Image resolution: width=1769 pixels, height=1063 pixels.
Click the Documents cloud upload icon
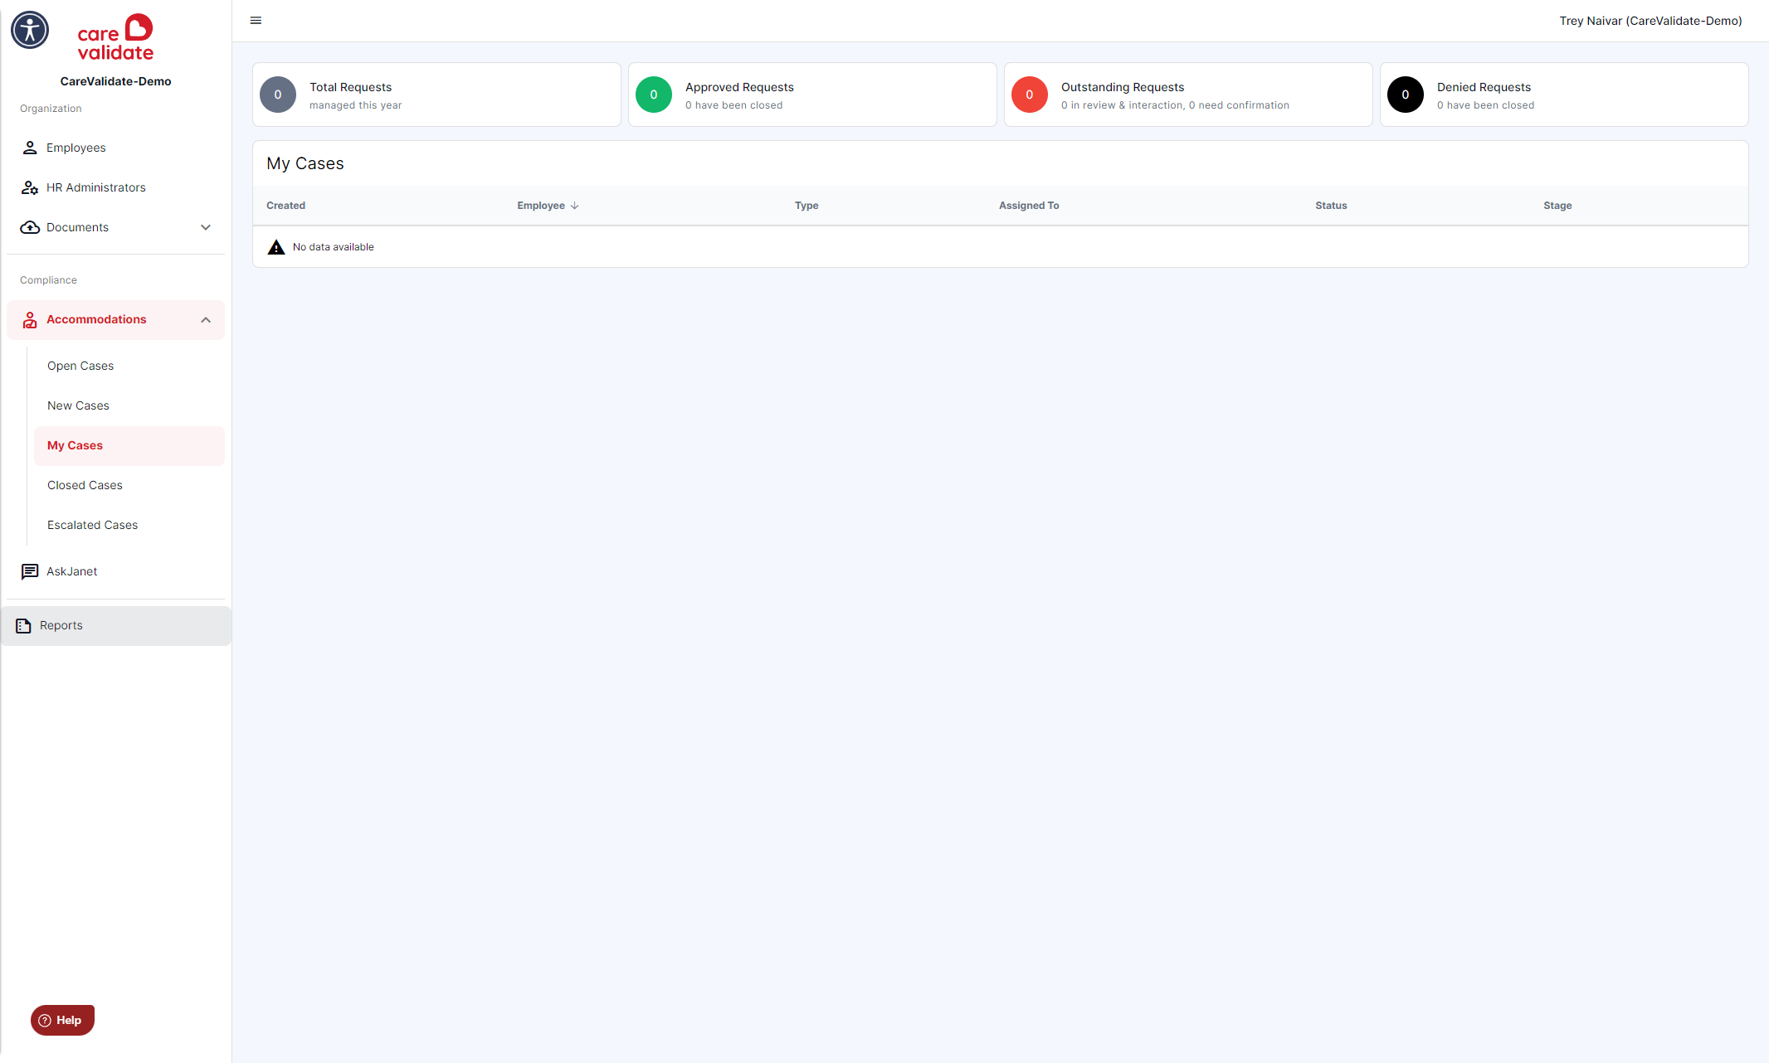(x=30, y=227)
